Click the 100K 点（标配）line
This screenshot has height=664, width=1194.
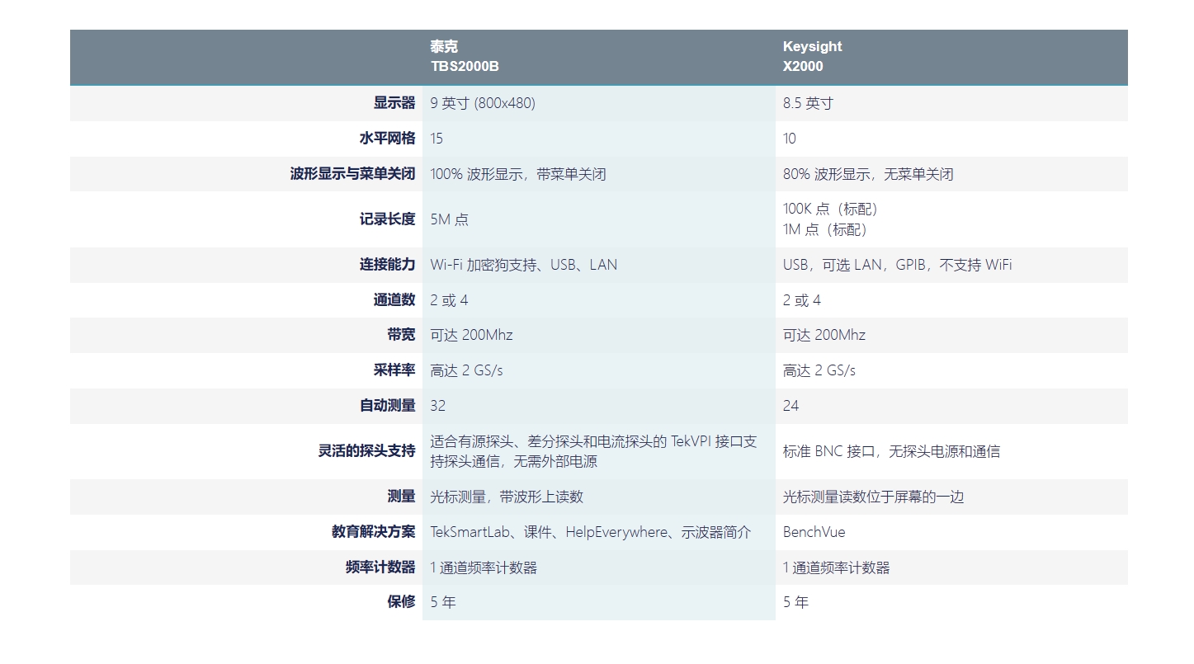[x=831, y=209]
